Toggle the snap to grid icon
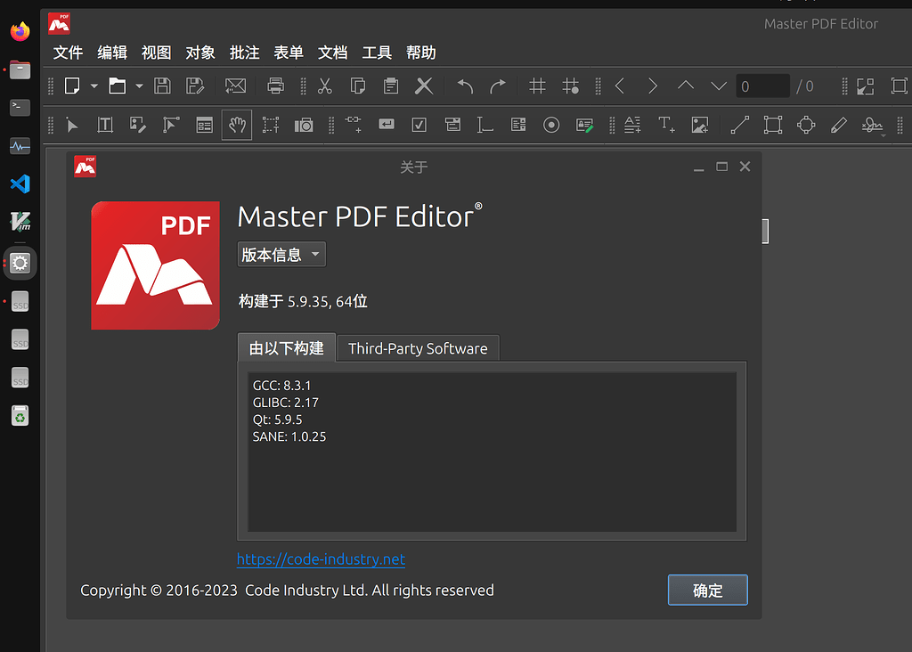Viewport: 912px width, 652px height. [x=571, y=86]
